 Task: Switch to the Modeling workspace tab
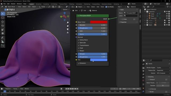[x=38, y=4]
